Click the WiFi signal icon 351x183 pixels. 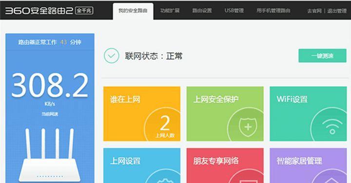pos(332,127)
